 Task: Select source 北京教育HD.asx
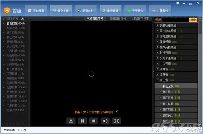tap(17, 87)
